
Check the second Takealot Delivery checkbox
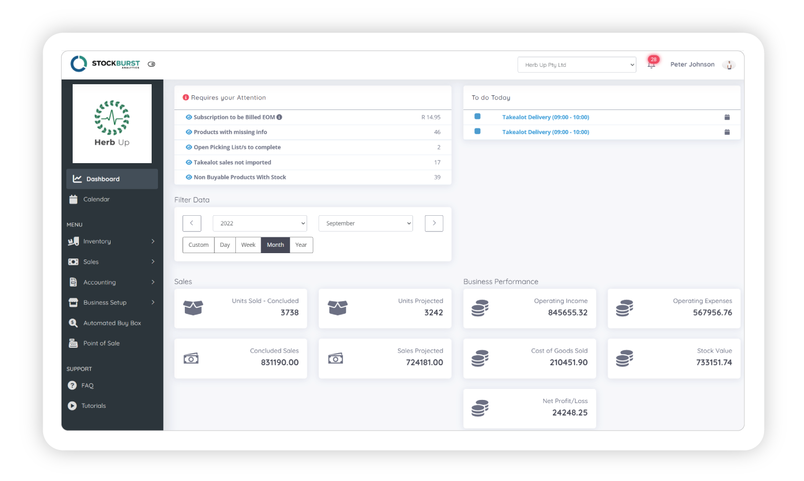point(478,131)
